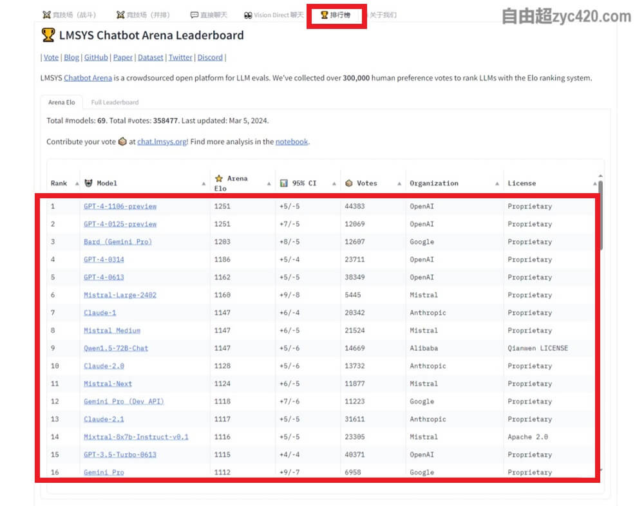This screenshot has height=506, width=644.
Task: Click the face icon in Model header
Action: [x=89, y=183]
